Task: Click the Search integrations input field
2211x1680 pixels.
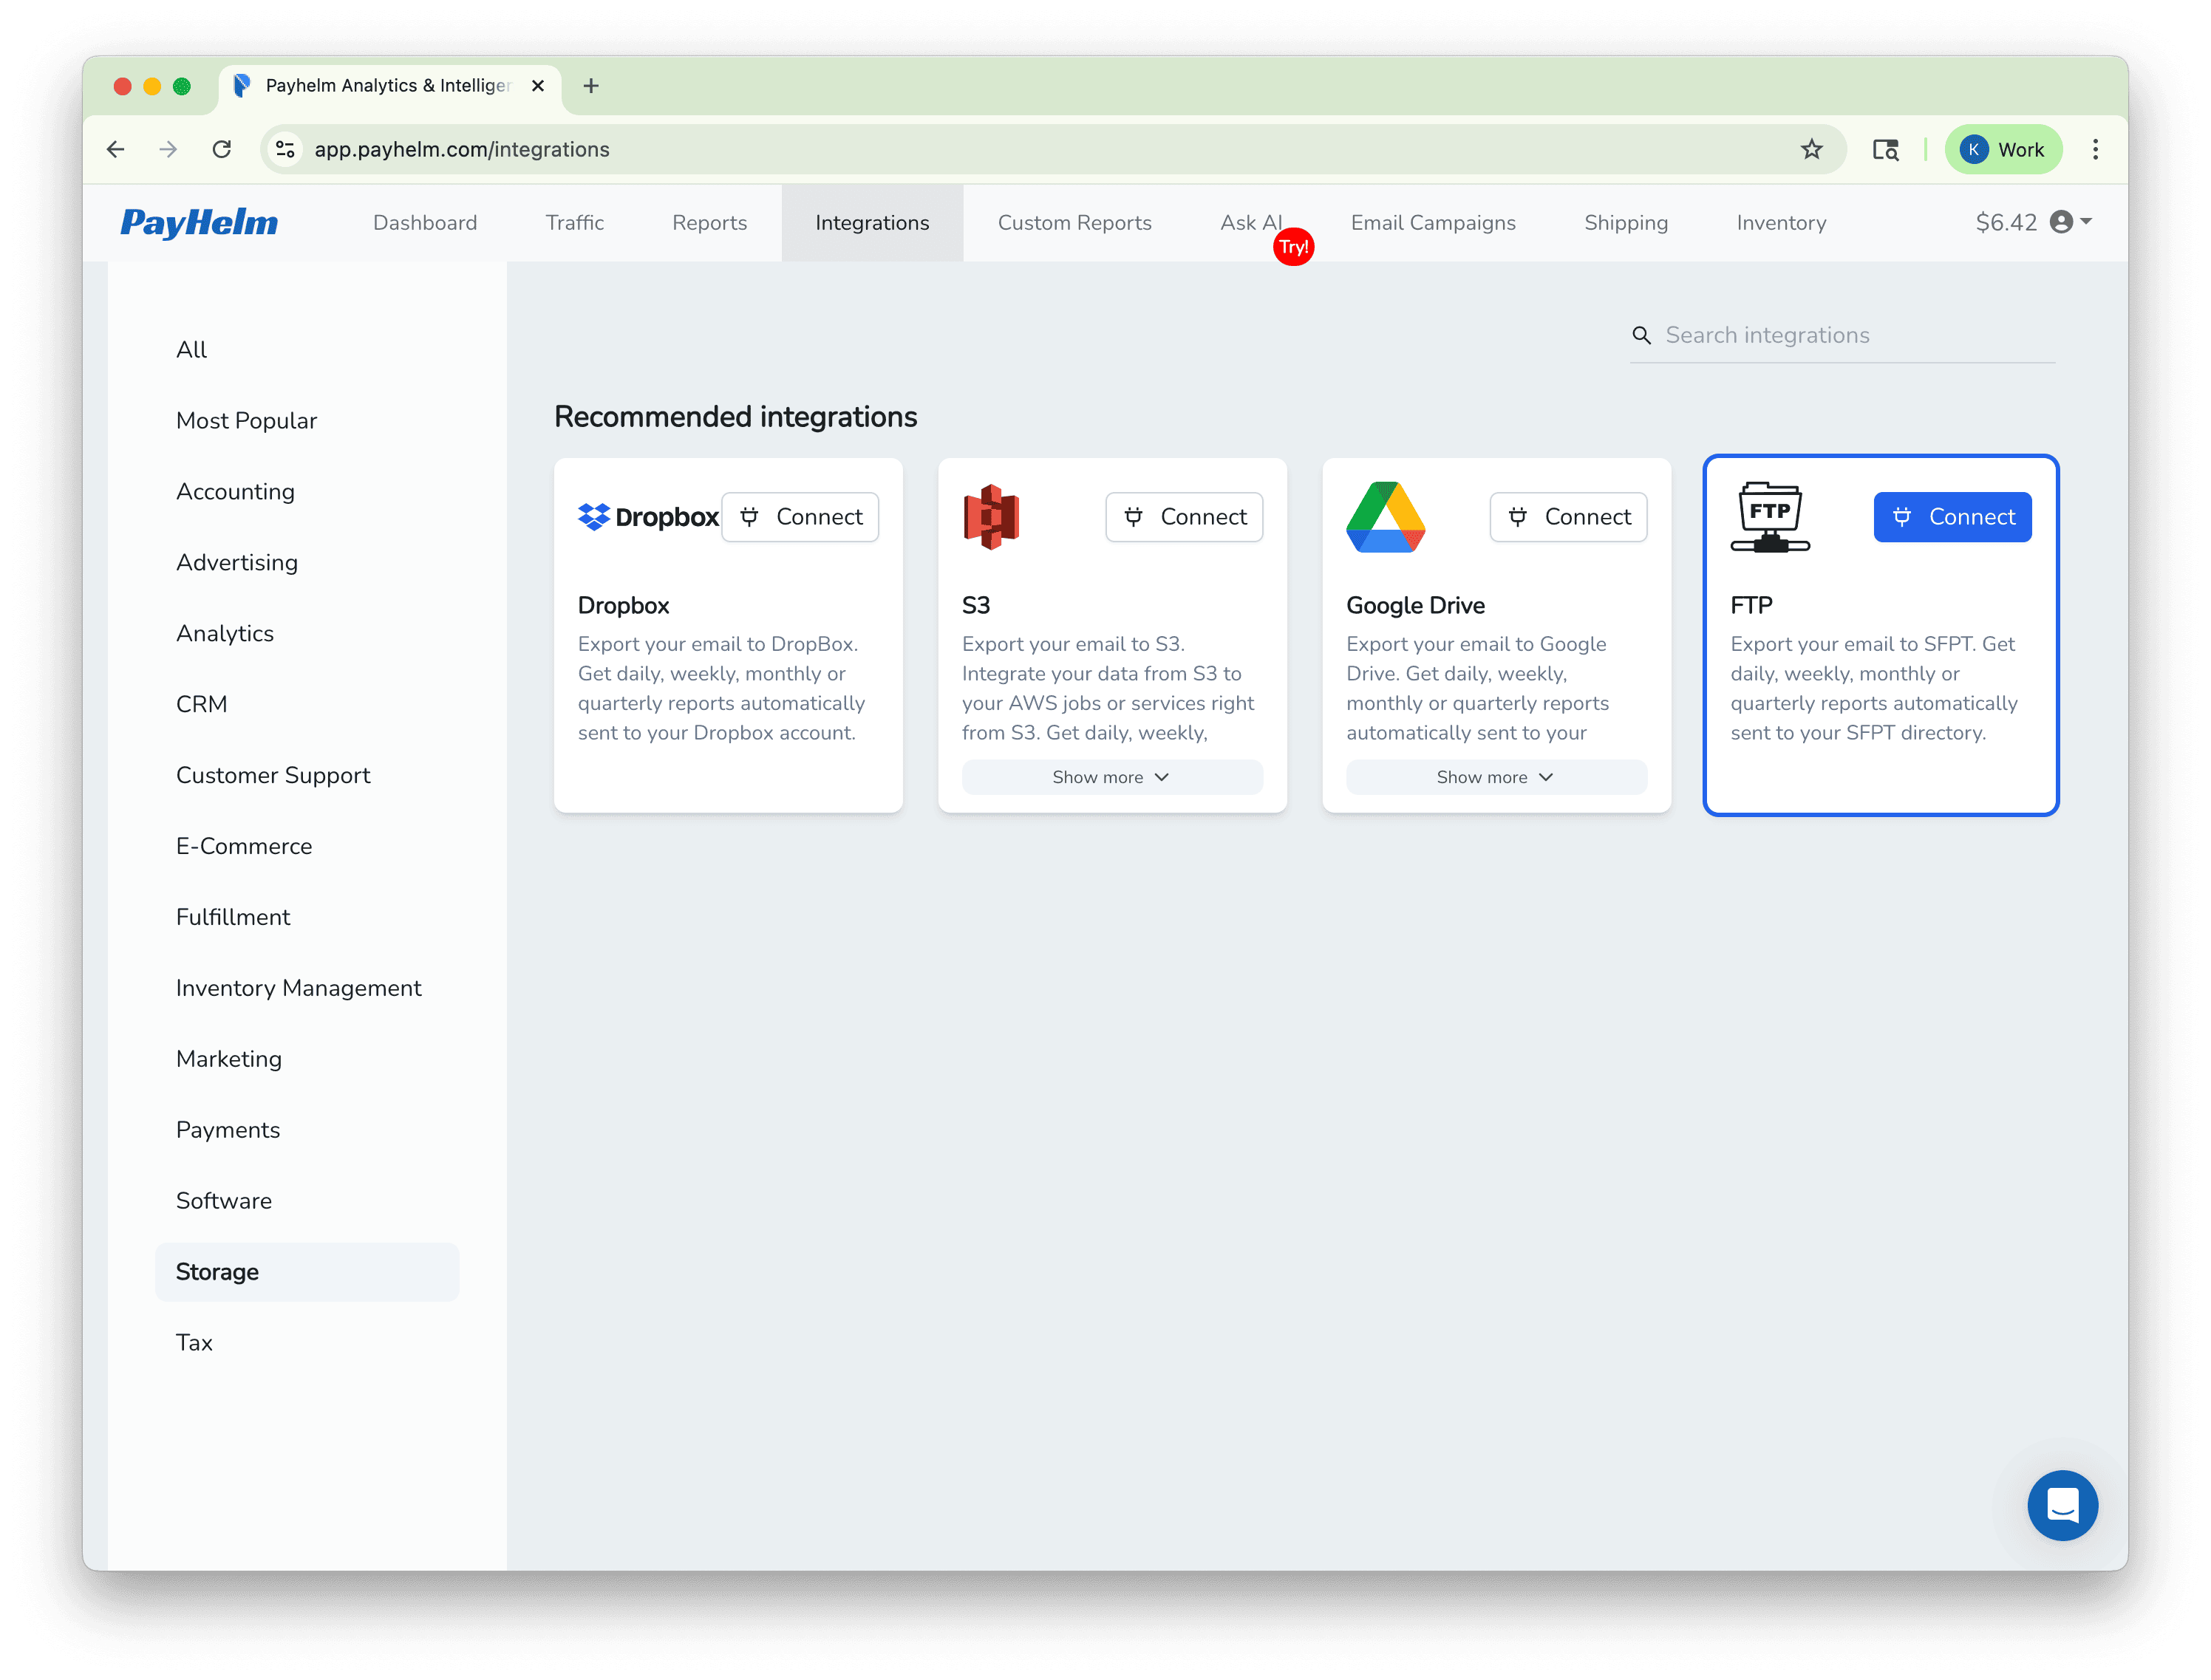Action: pyautogui.click(x=1850, y=335)
